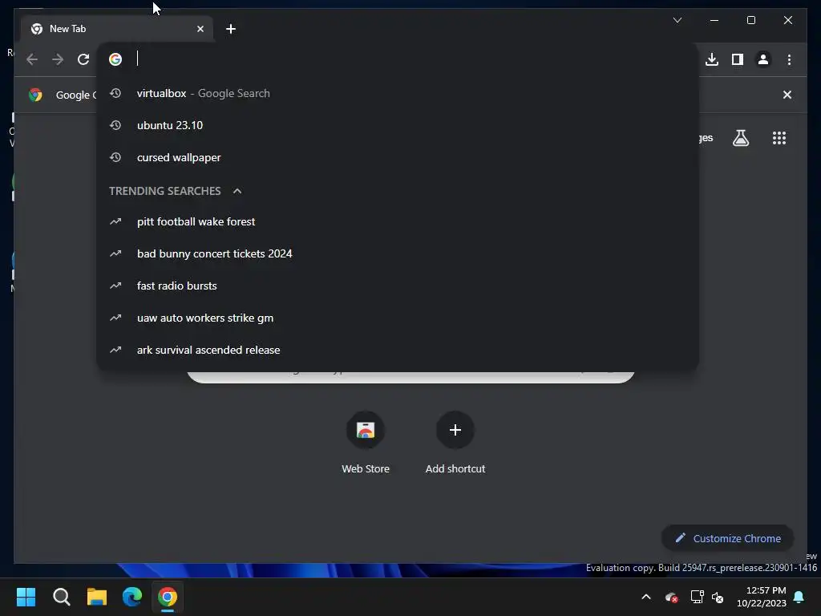Viewport: 821px width, 616px height.
Task: Open the Web Store shortcut
Action: point(366,443)
